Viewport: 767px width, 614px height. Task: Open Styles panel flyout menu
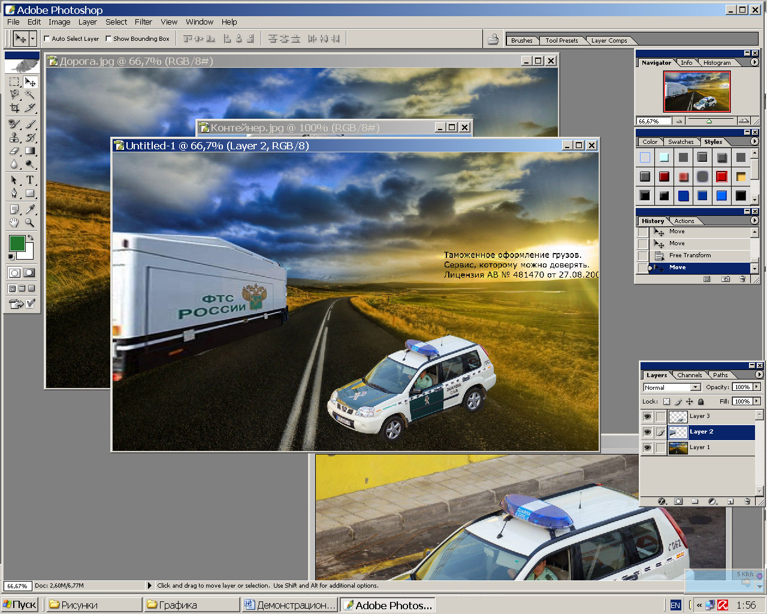point(754,142)
